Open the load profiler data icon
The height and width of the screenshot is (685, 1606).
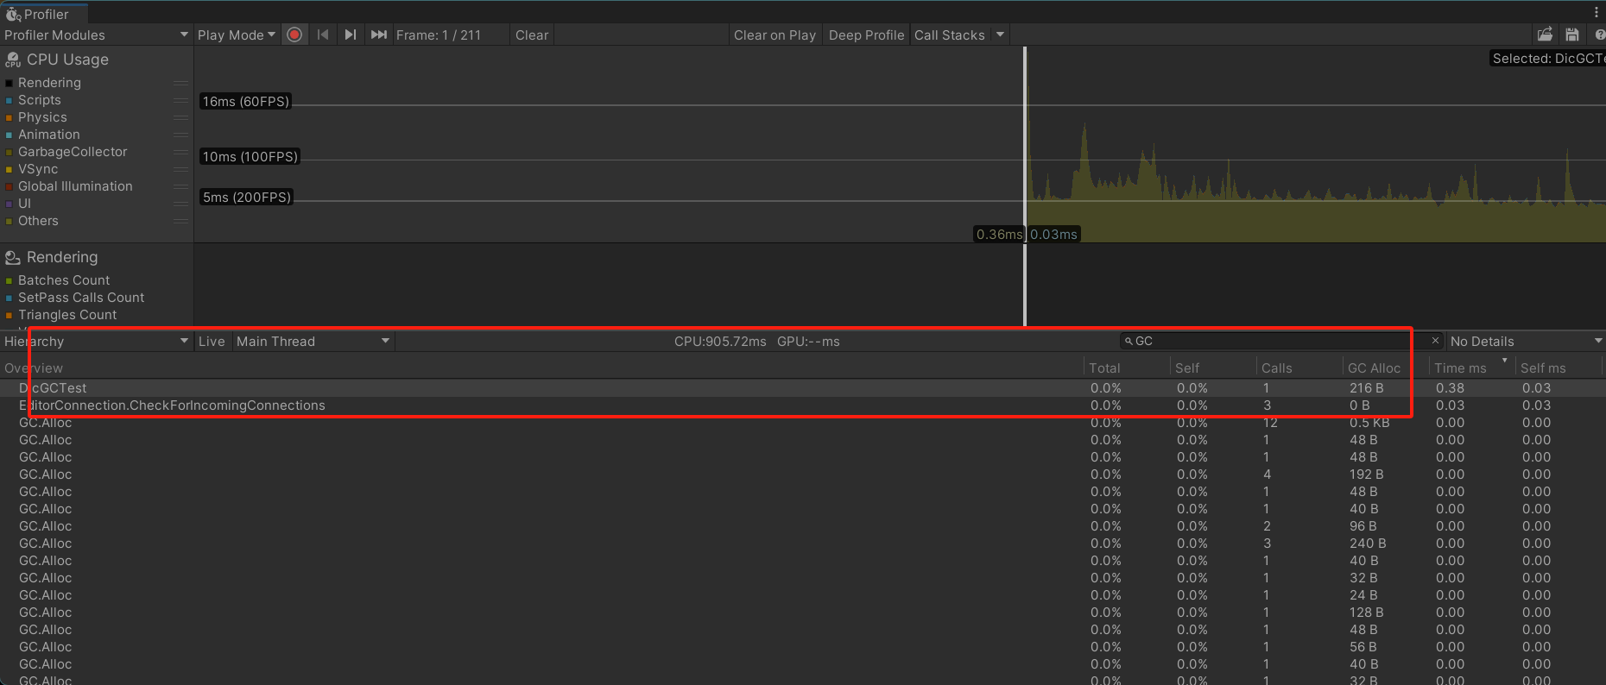[x=1545, y=35]
